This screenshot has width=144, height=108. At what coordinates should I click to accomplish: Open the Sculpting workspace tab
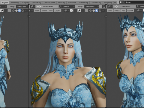pos(25,2)
